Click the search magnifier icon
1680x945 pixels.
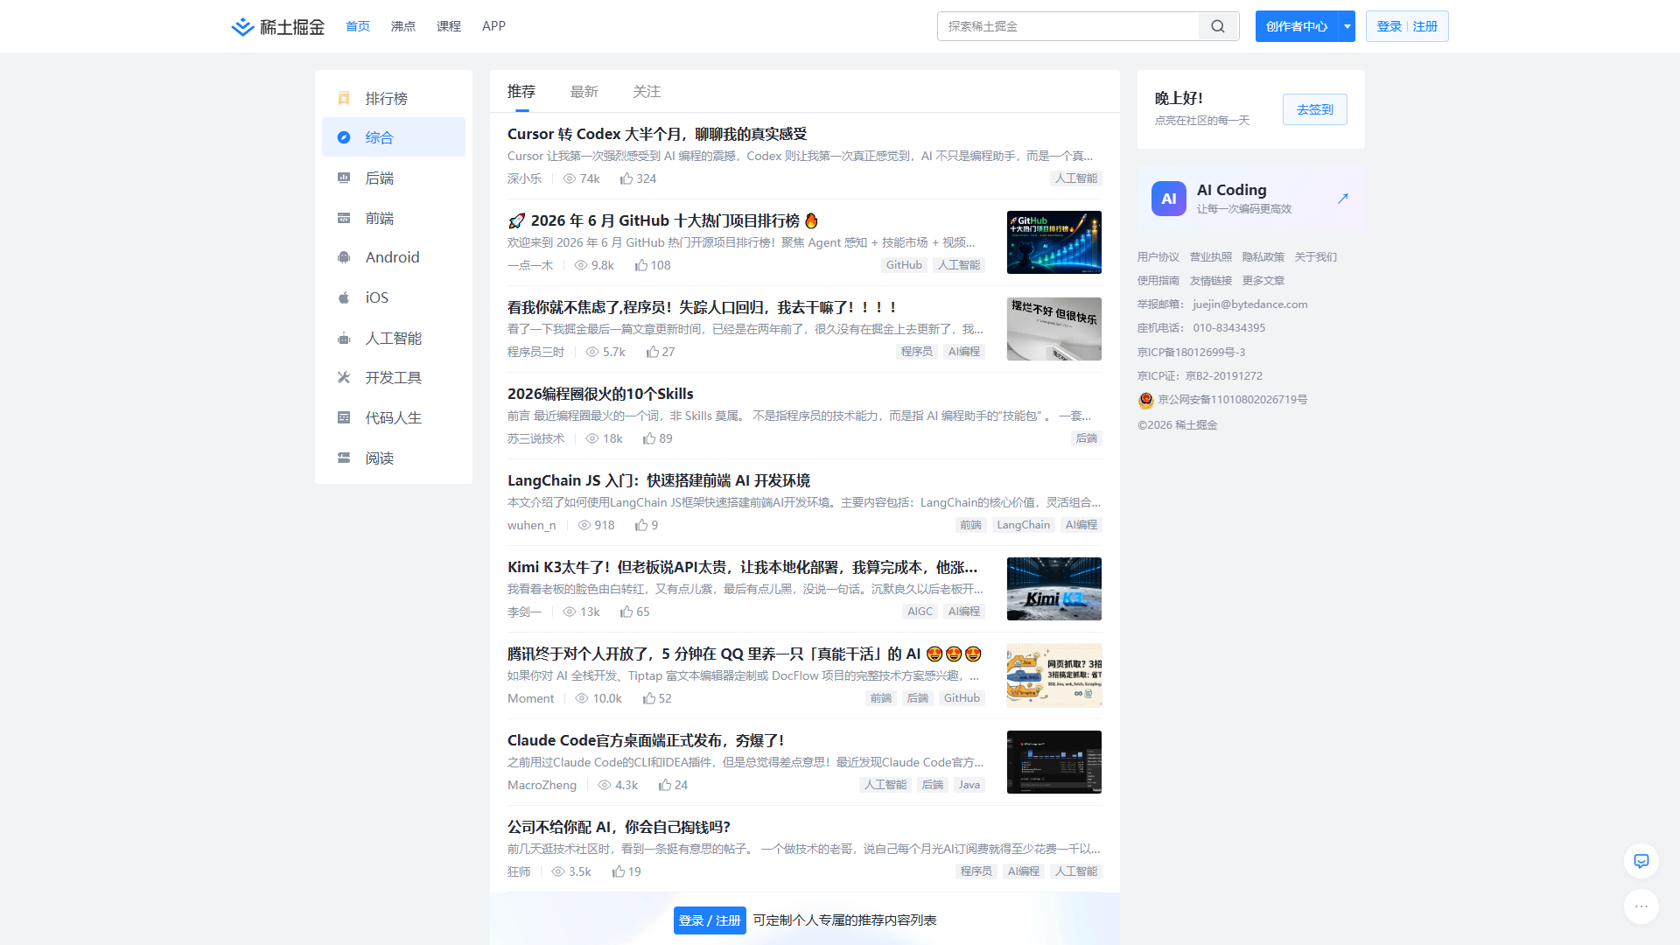tap(1218, 26)
